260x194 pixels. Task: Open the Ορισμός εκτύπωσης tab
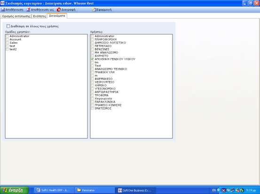pyautogui.click(x=16, y=16)
